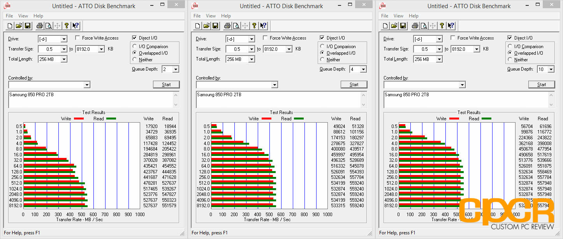The width and height of the screenshot is (563, 239).
Task: Click Open folder icon in Queue Depth 10 window
Action: tap(394, 26)
